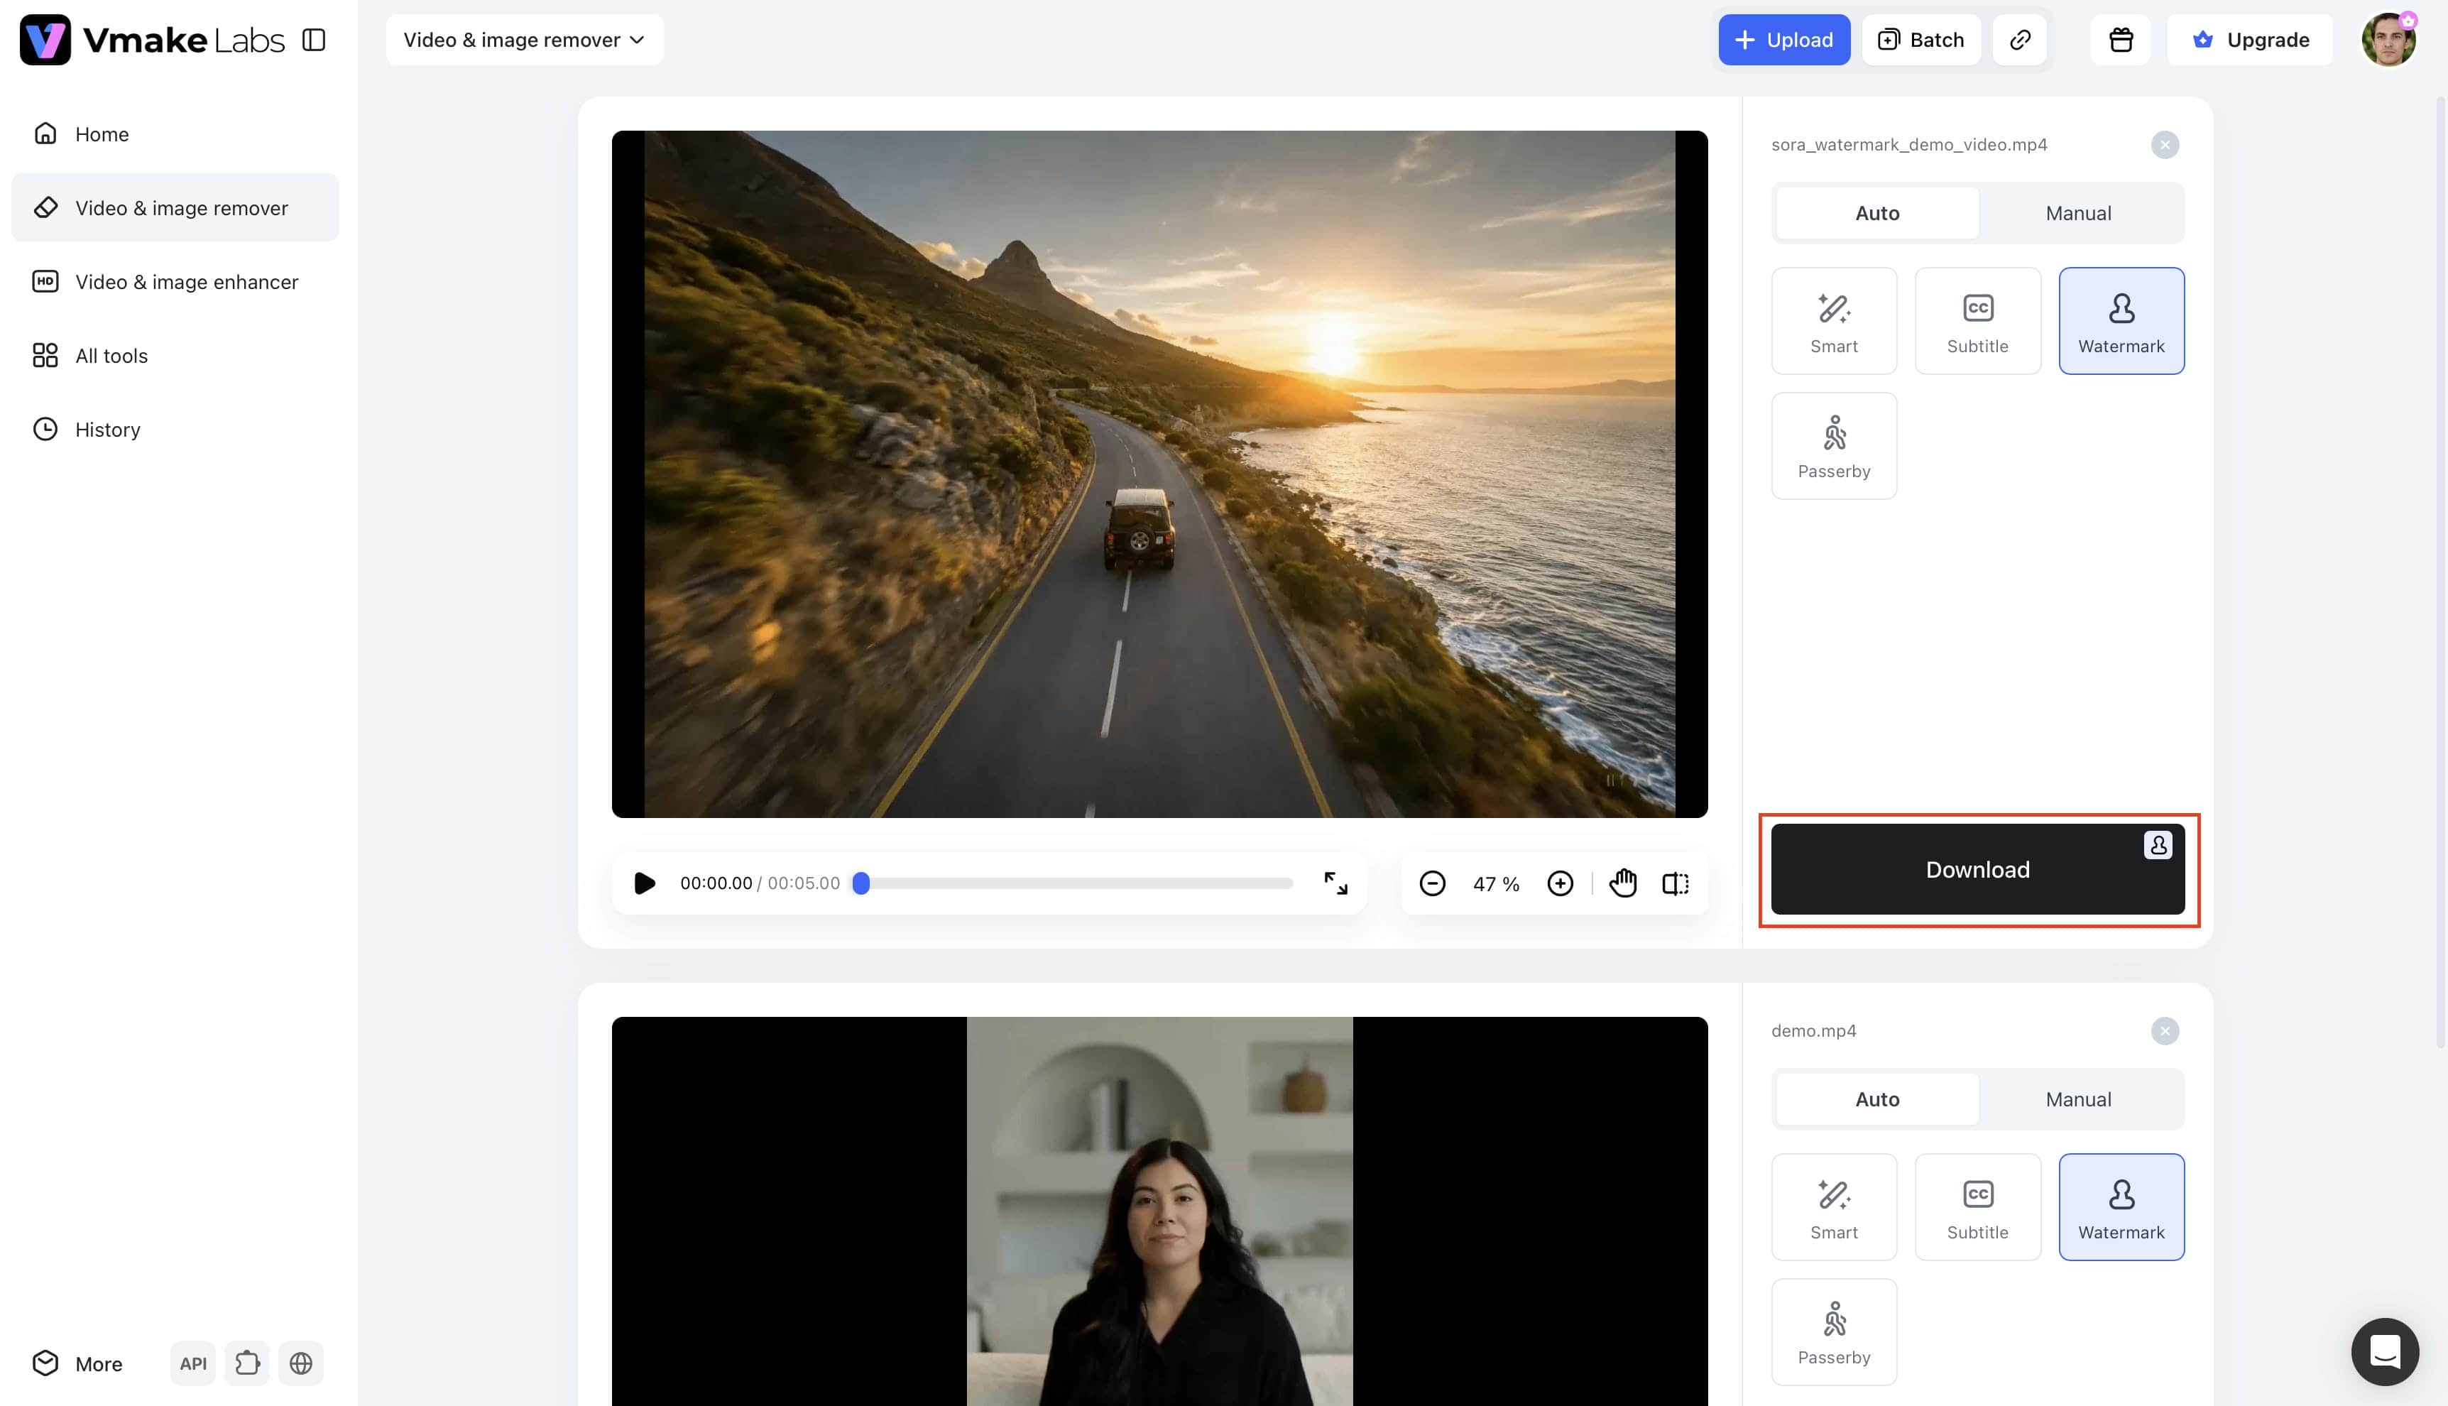
Task: Switch to Manual tab for demo.mp4
Action: [x=2078, y=1100]
